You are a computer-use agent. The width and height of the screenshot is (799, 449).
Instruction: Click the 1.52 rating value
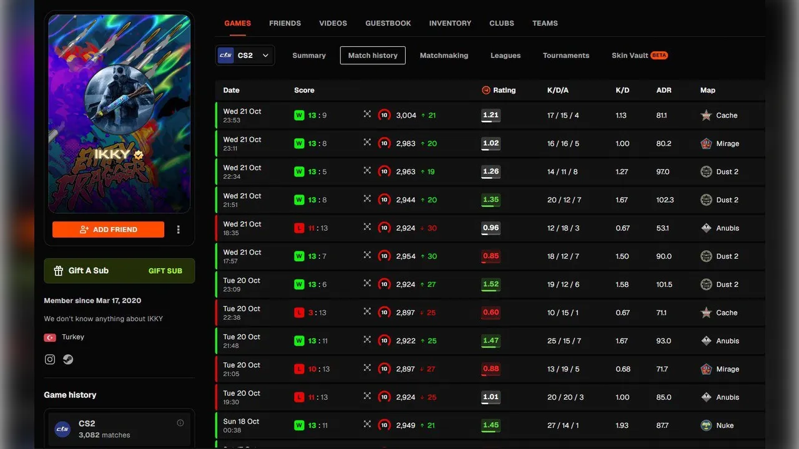(x=491, y=284)
